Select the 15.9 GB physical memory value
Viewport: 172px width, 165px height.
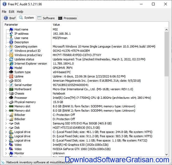(x=58, y=102)
